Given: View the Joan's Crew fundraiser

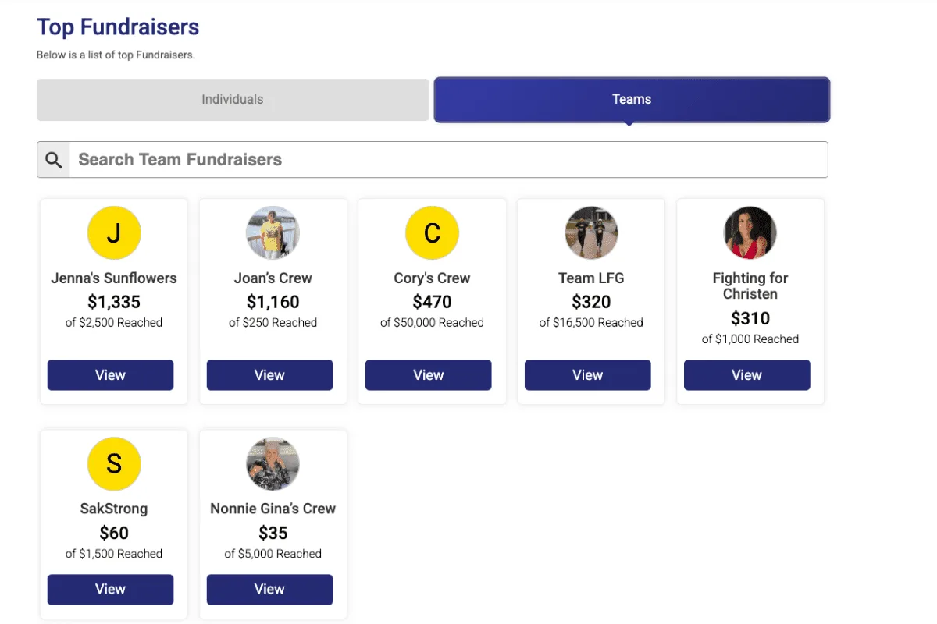Looking at the screenshot, I should coord(269,375).
